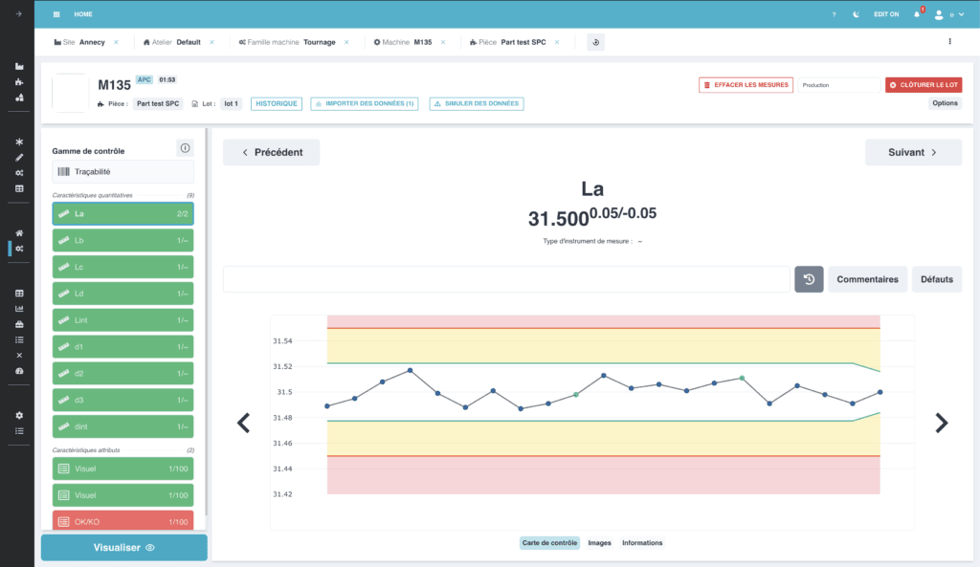980x567 pixels.
Task: Remove the Machine M135 filter
Action: (x=443, y=42)
